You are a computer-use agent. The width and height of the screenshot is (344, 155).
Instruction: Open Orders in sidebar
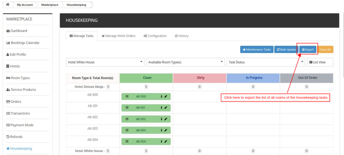14,102
